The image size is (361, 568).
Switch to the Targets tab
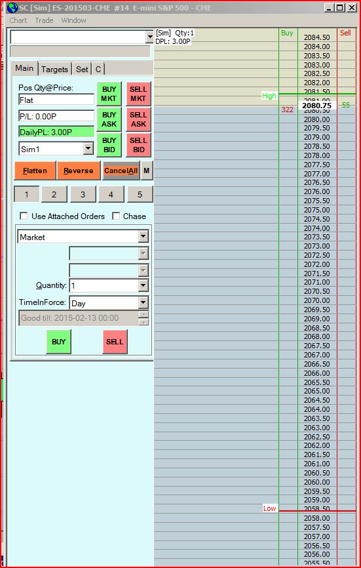click(x=54, y=69)
